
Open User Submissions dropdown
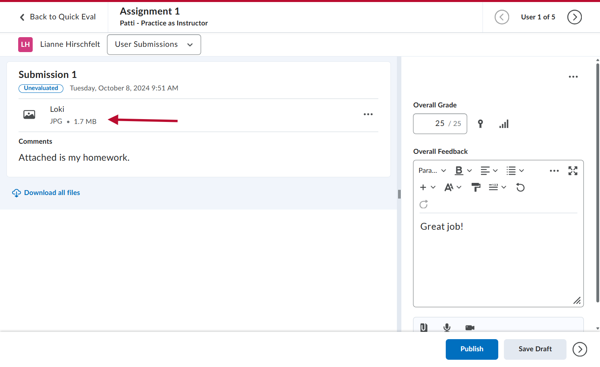click(154, 44)
